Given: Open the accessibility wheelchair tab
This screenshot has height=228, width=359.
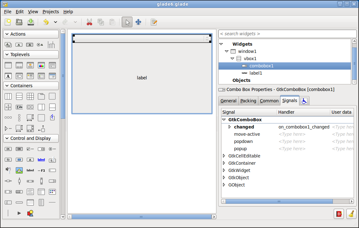Looking at the screenshot, I should [x=304, y=101].
